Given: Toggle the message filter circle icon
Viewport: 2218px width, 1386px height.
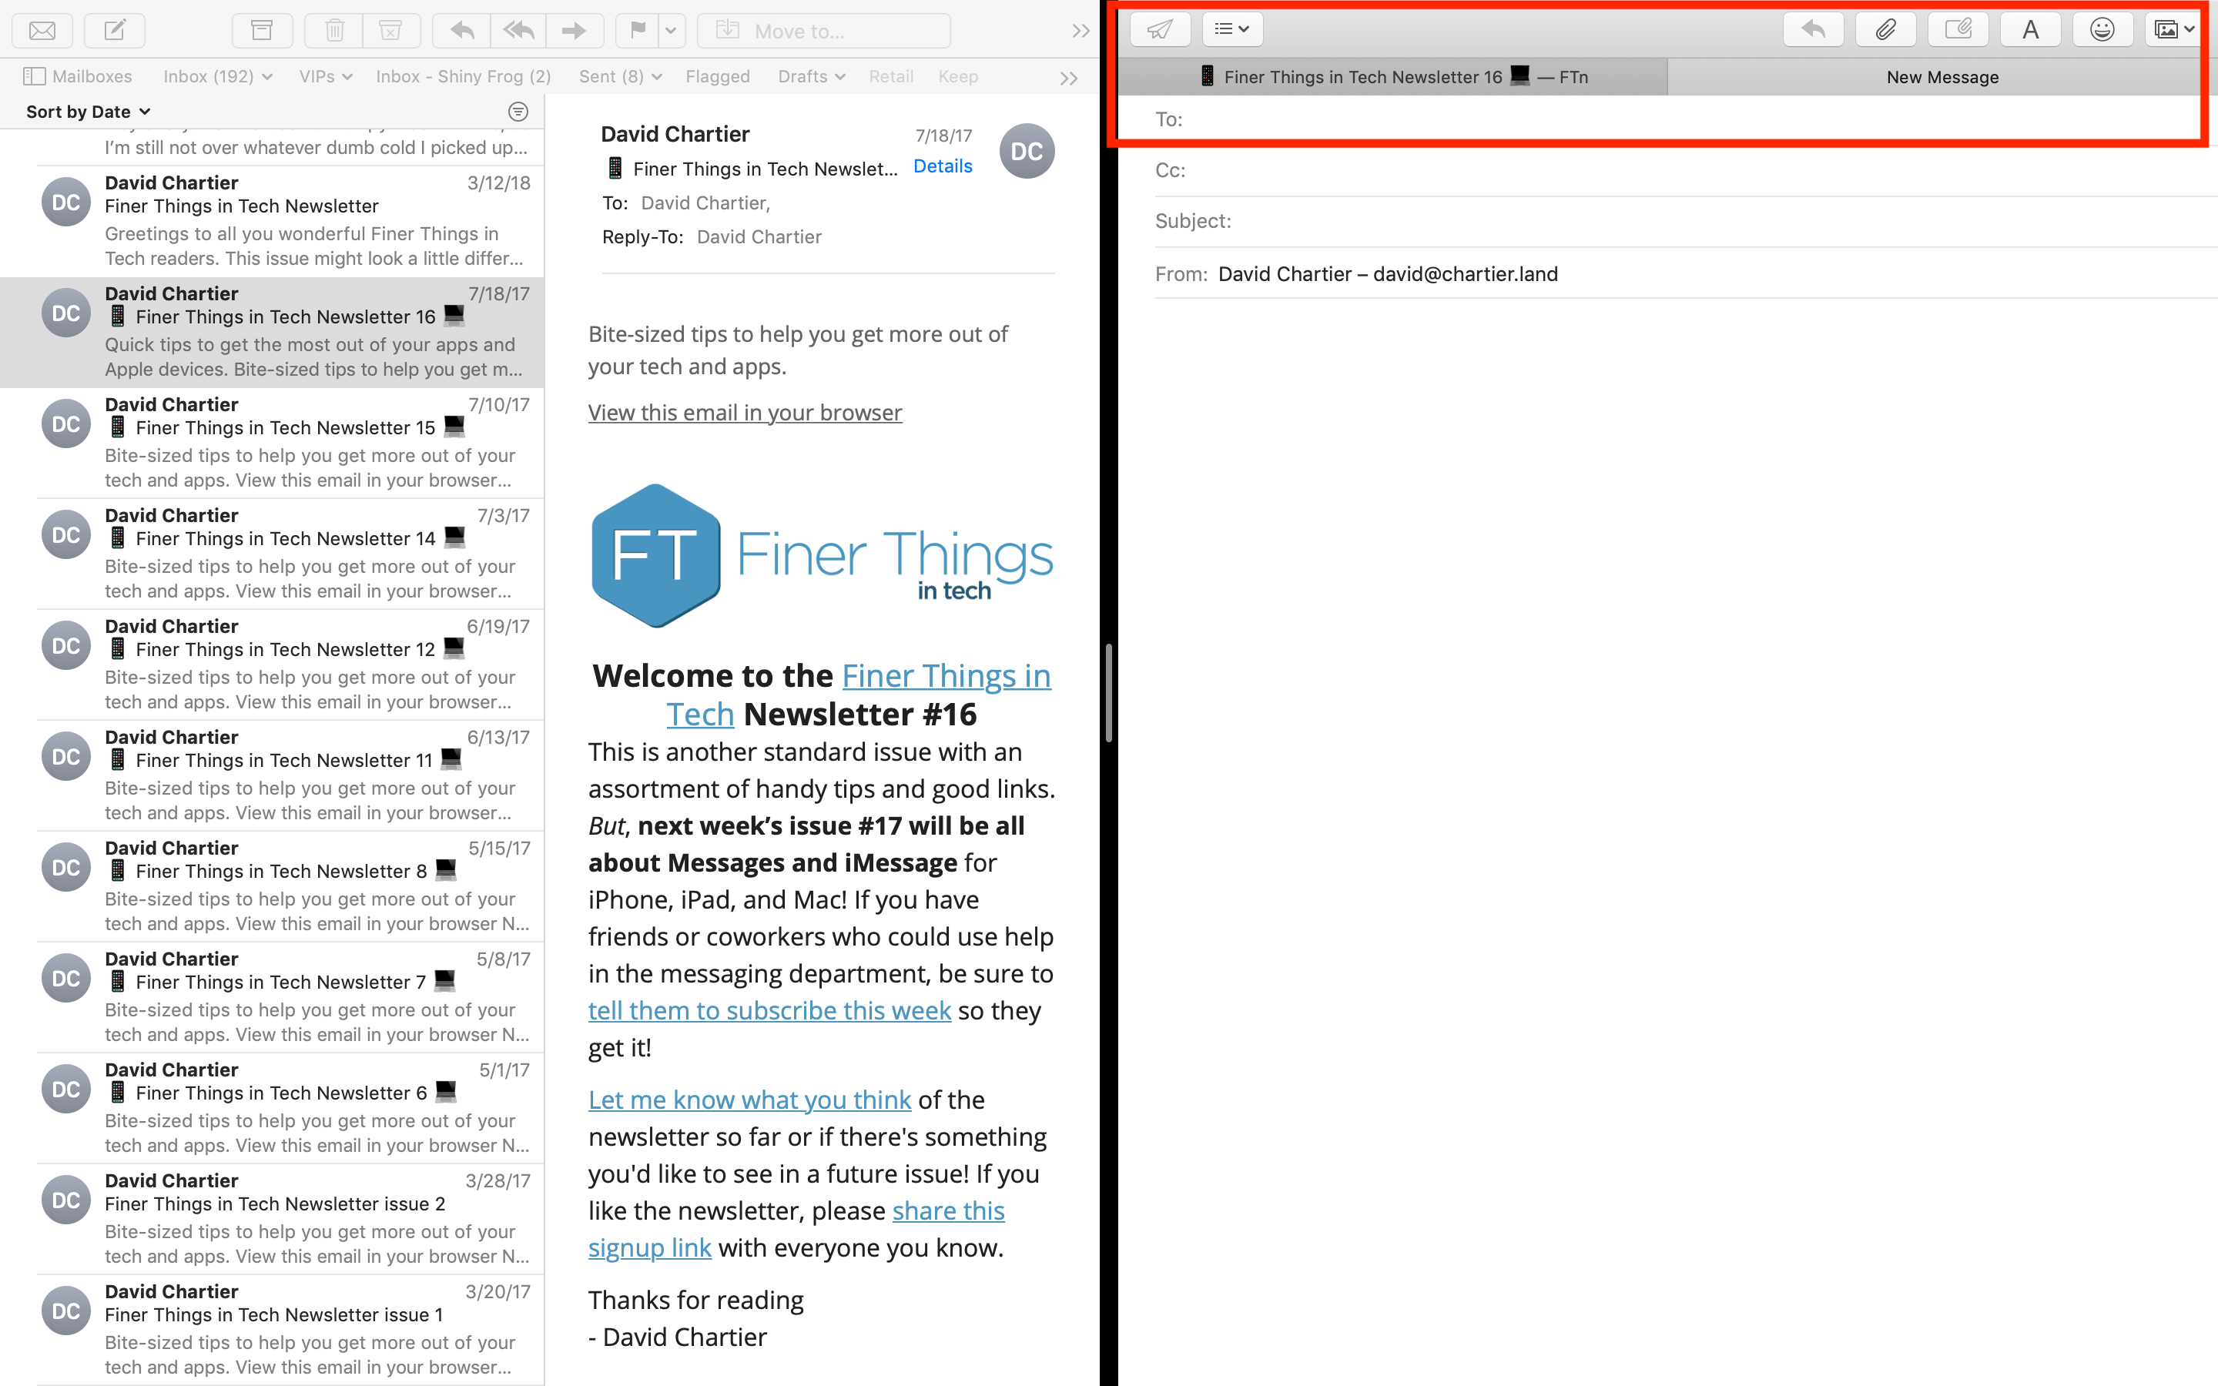Looking at the screenshot, I should pyautogui.click(x=518, y=112).
